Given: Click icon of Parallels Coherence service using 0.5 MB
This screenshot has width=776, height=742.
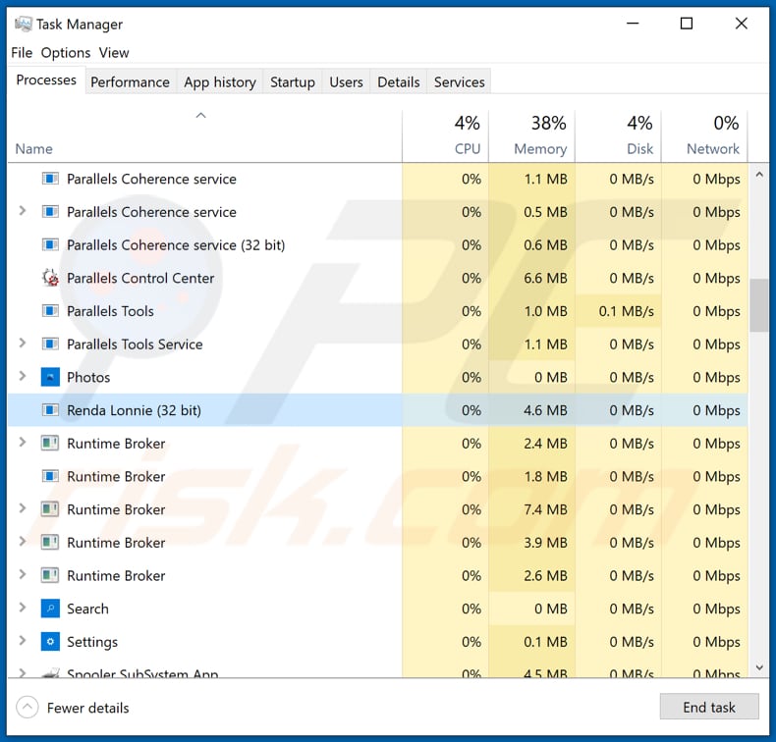Looking at the screenshot, I should click(x=50, y=212).
